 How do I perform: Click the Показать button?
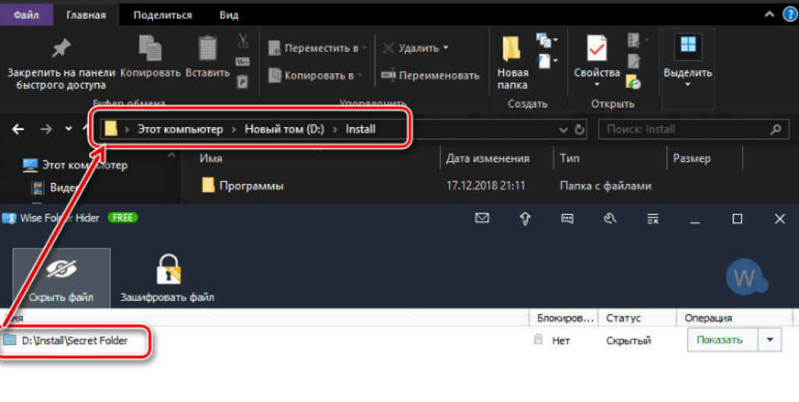tap(723, 340)
